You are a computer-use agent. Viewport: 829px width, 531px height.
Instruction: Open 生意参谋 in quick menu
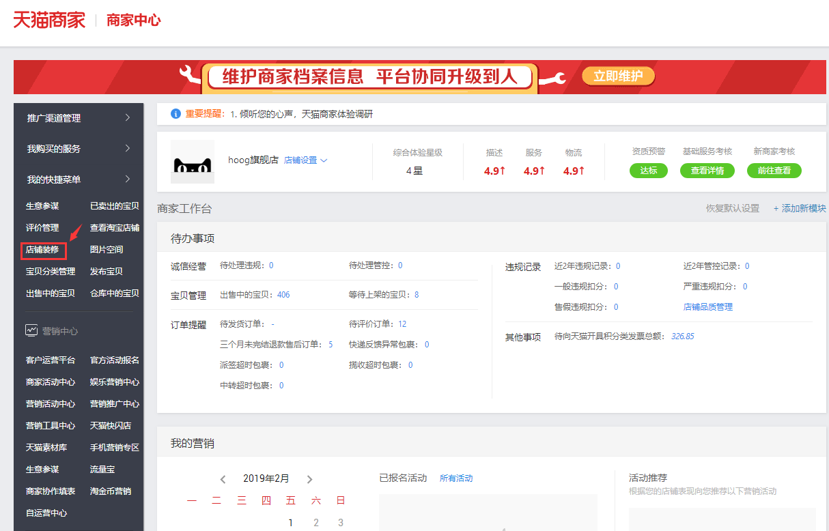(x=42, y=206)
